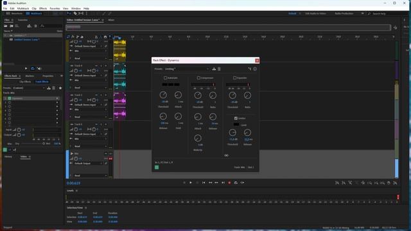The width and height of the screenshot is (411, 231).
Task: Open the Default Output dropdown on Mix track
Action: [89, 163]
